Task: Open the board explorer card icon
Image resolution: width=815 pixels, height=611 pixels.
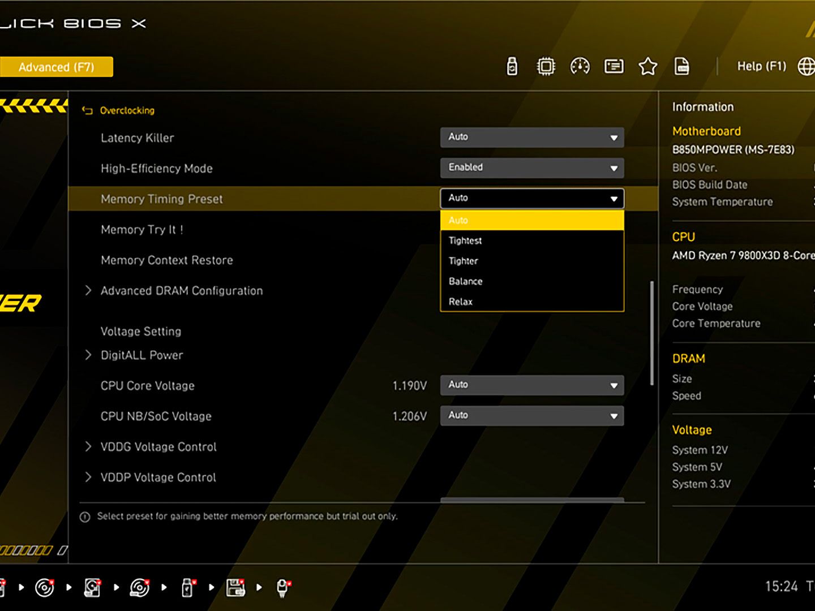Action: [614, 67]
